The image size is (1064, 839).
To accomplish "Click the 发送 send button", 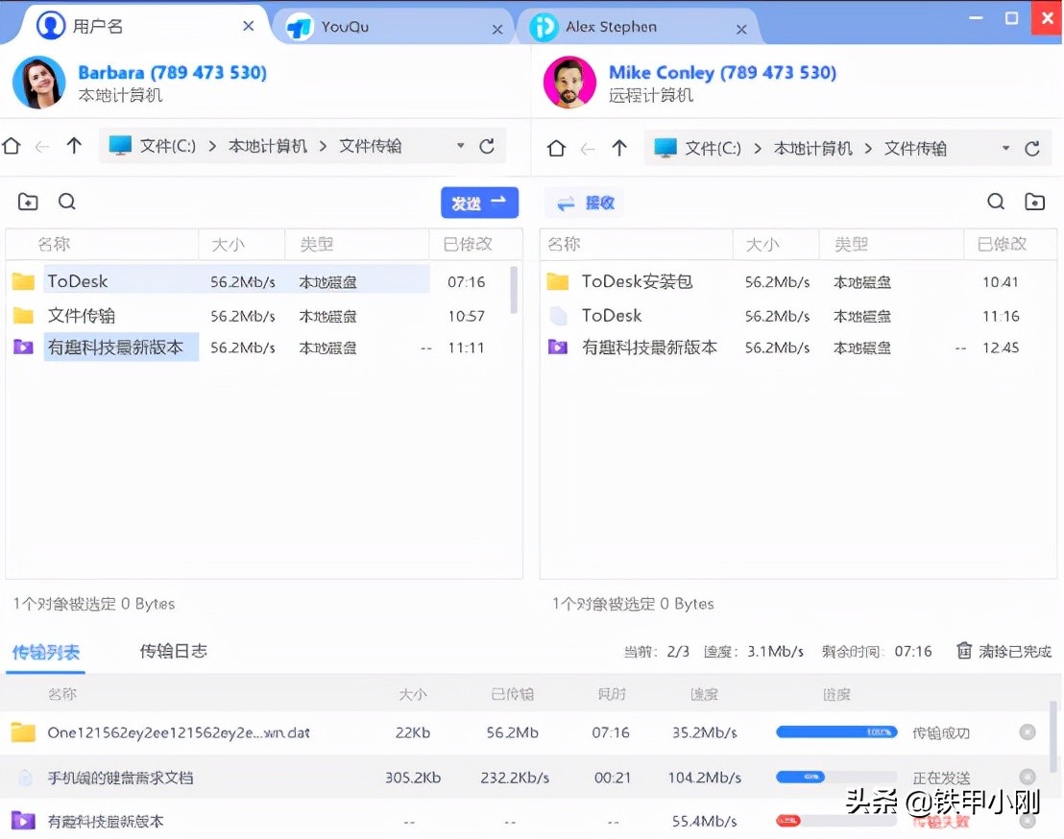I will click(479, 203).
